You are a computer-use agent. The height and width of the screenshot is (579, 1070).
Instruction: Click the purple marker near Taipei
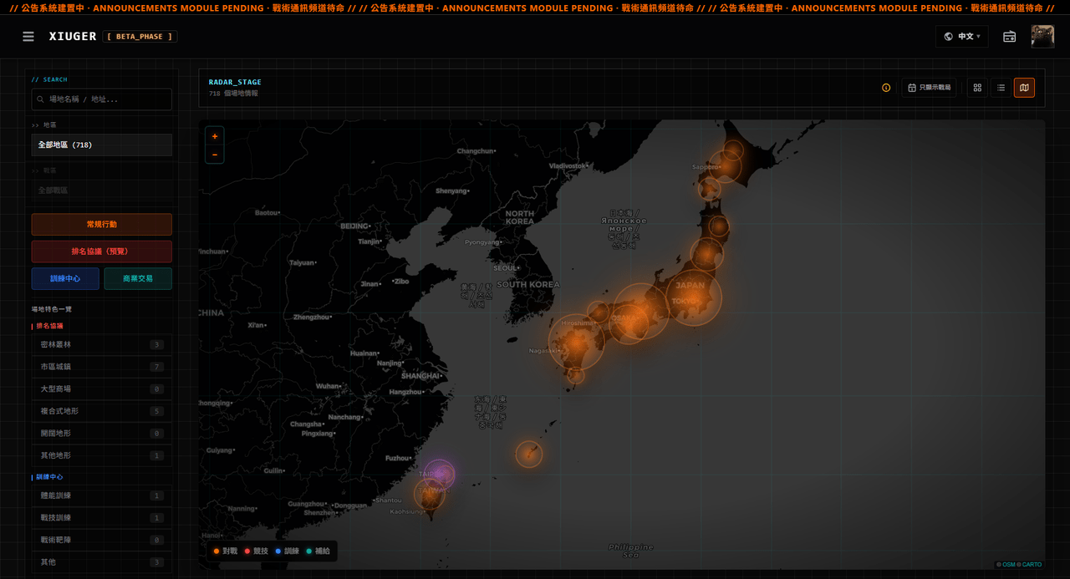(440, 475)
